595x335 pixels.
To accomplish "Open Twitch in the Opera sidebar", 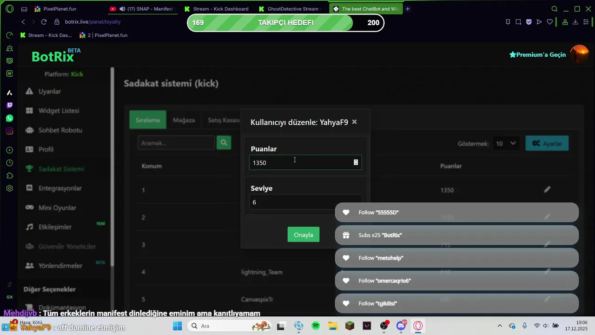I will [9, 106].
